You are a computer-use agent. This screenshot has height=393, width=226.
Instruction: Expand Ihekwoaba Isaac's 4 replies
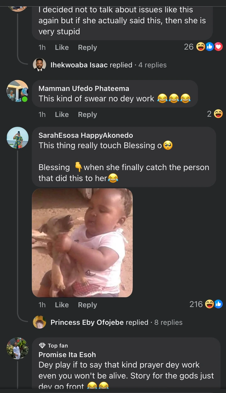[x=153, y=65]
